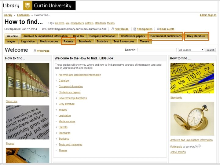Open the Government publications tab
Screen dimensions: 220x165
[166, 36]
